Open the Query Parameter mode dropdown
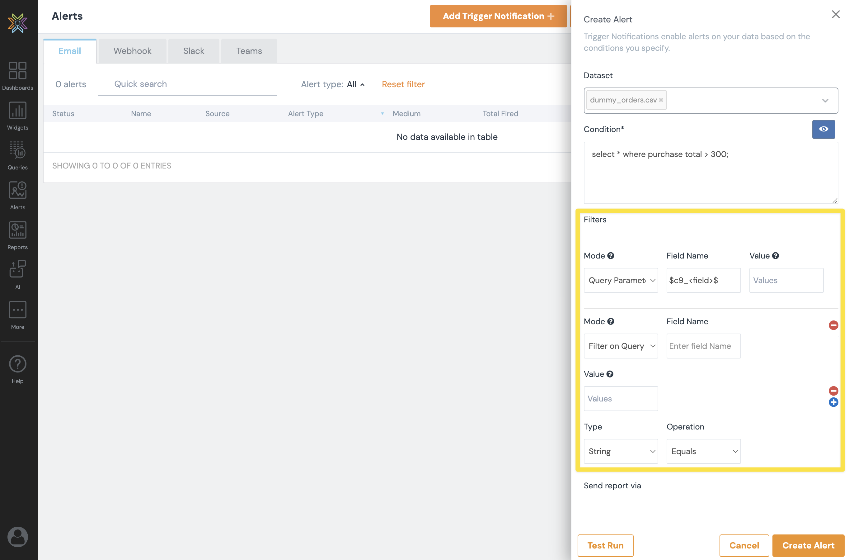Screen dimensions: 849x560 coord(620,280)
